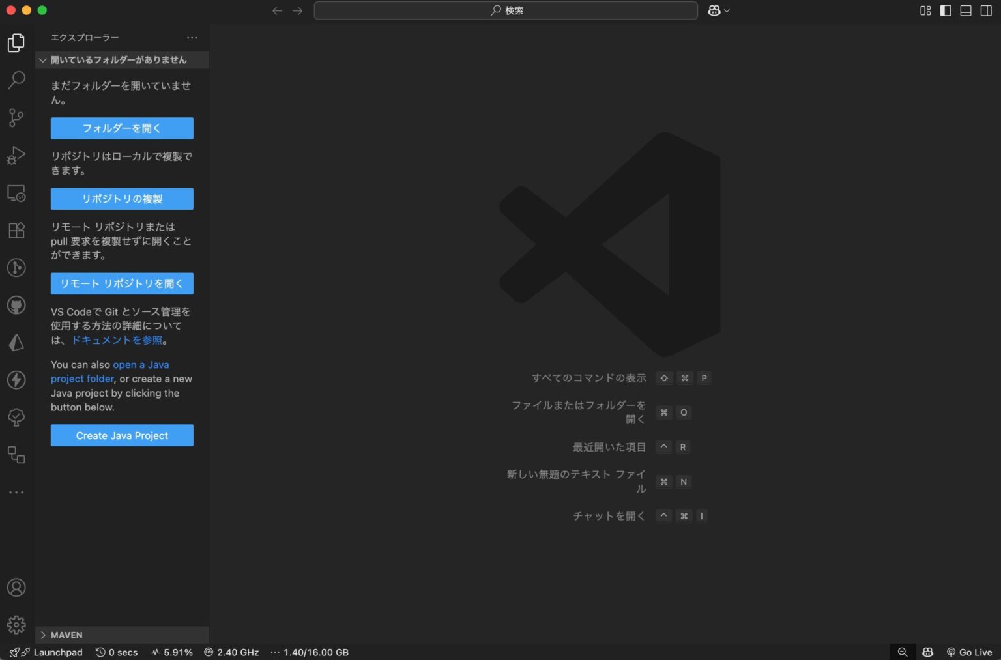
Task: Open the Extensions view
Action: 16,230
